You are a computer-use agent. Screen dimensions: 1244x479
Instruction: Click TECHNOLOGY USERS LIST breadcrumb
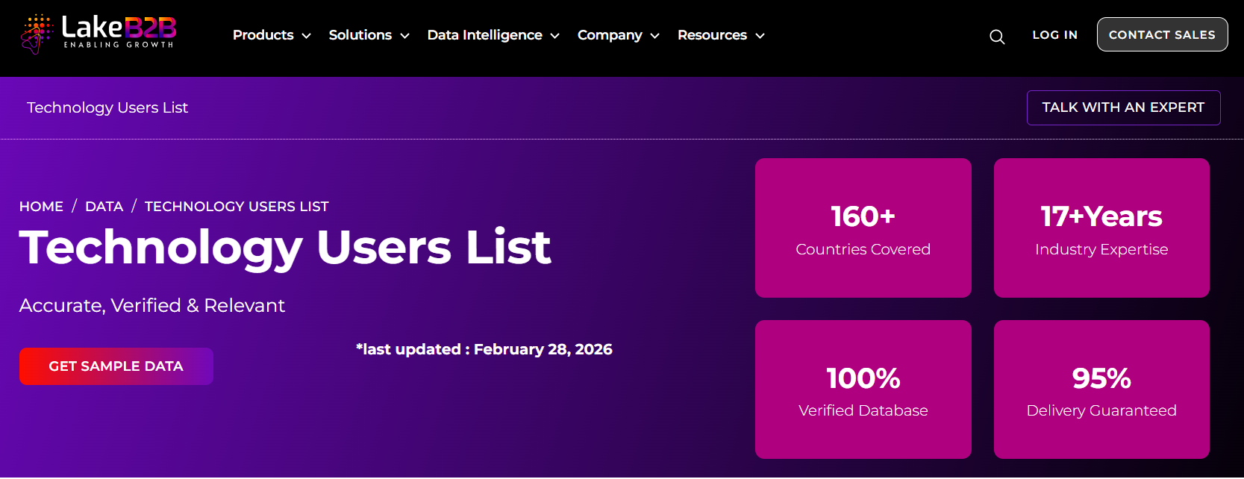(237, 207)
